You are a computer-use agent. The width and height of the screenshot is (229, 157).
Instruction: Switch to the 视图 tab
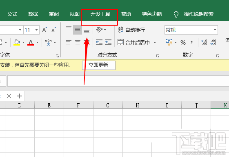click(x=74, y=14)
